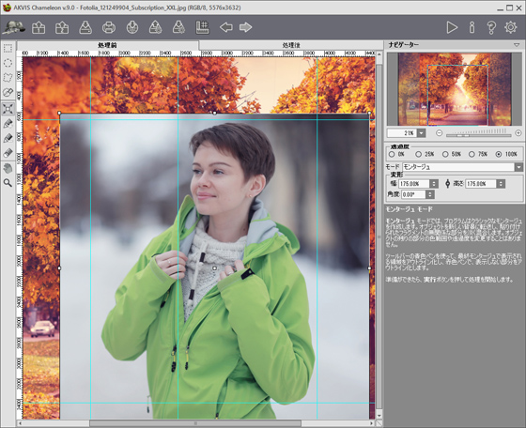Open the AKVIS home page logo icon

pos(14,27)
